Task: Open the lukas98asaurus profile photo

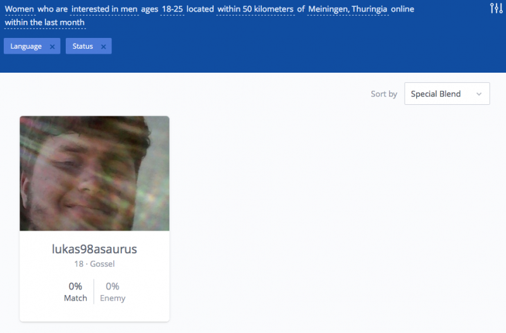Action: point(94,173)
